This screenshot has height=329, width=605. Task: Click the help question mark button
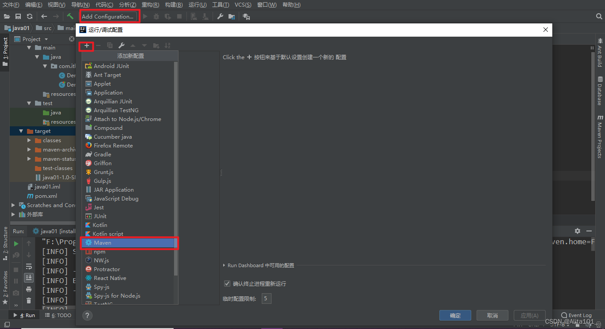click(87, 315)
